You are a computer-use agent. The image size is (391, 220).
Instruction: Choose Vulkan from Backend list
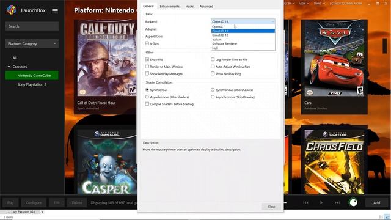[x=243, y=39]
